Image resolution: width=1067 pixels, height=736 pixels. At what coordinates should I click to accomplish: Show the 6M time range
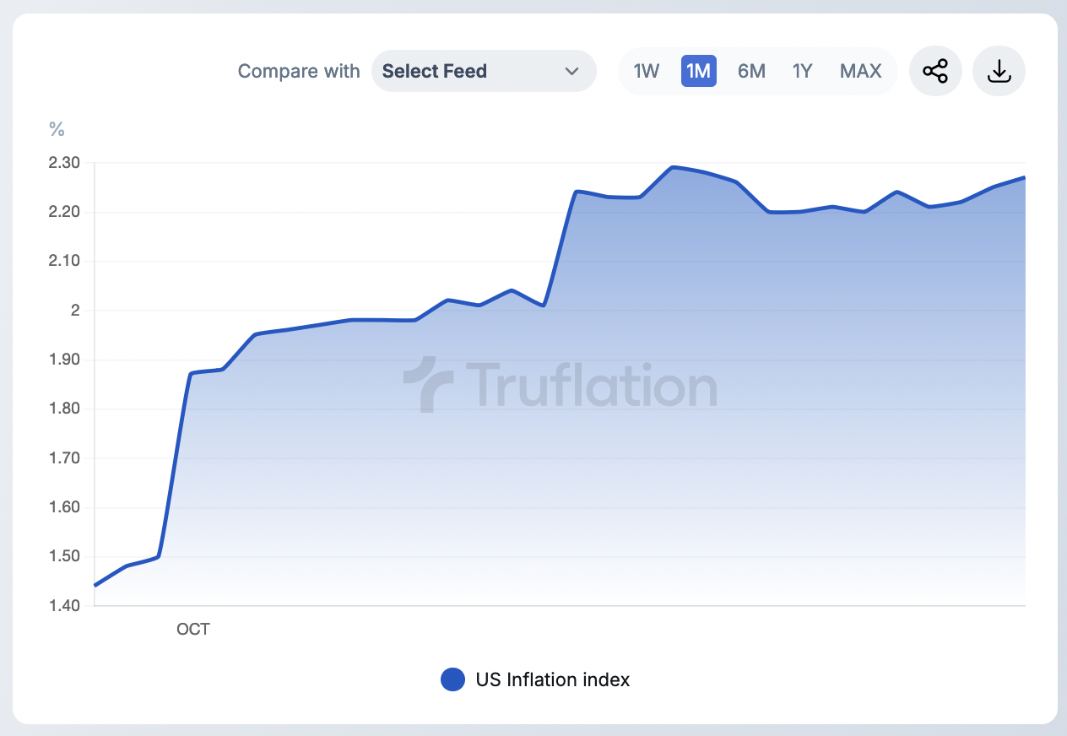coord(751,71)
